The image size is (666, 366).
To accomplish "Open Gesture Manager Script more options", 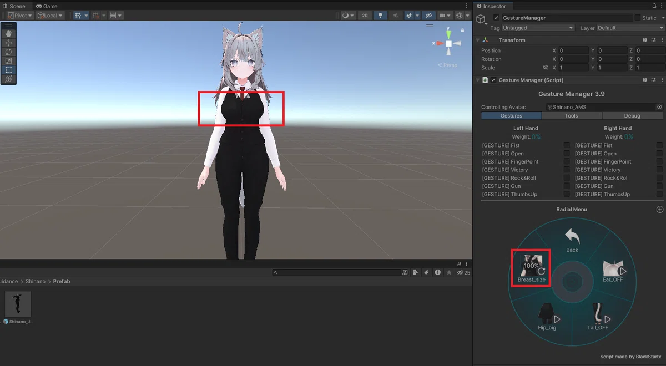I will coord(661,80).
